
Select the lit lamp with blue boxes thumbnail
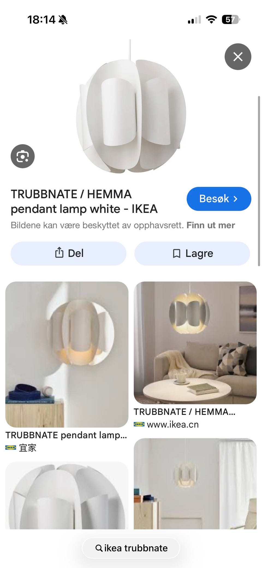(67, 354)
